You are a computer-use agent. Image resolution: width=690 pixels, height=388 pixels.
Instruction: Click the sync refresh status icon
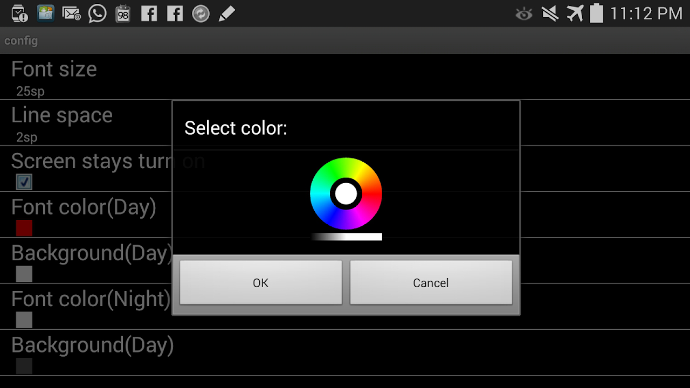201,13
